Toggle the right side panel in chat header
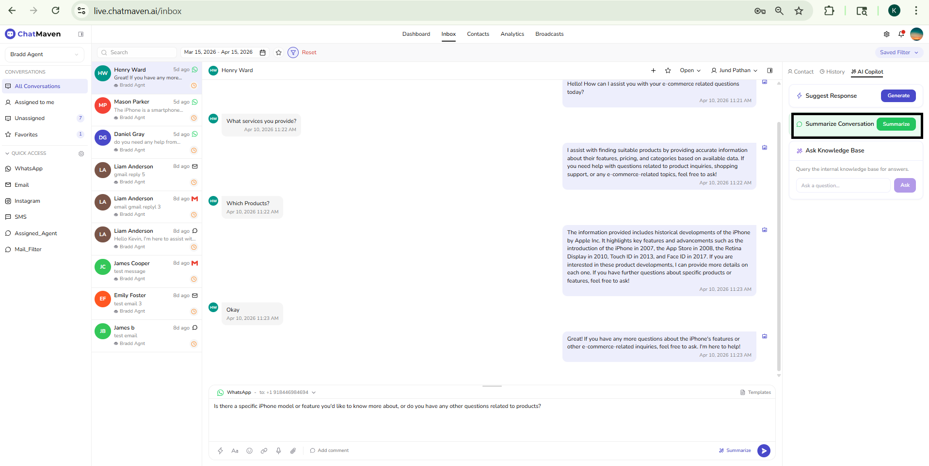The image size is (929, 466). click(x=769, y=71)
